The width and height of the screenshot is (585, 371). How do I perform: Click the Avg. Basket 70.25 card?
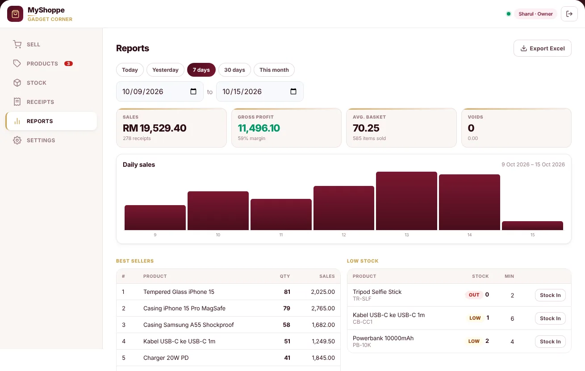[401, 128]
